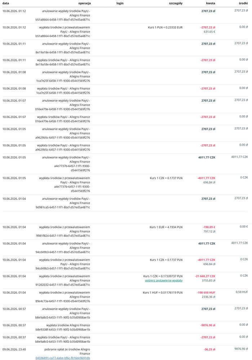Screen dimensions: 252x360
Task: Click the -9876,90 zł withdrawal amount
Action: pyautogui.click(x=208, y=325)
